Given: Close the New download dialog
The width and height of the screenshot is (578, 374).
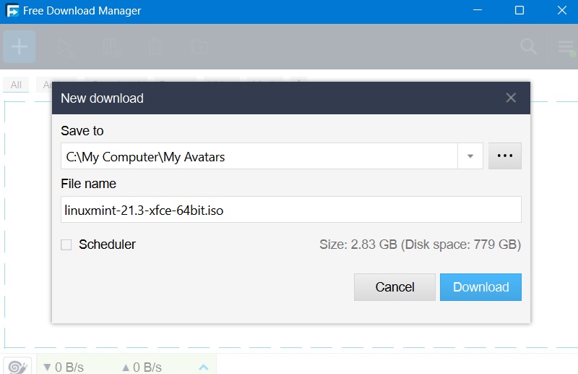Looking at the screenshot, I should (511, 98).
